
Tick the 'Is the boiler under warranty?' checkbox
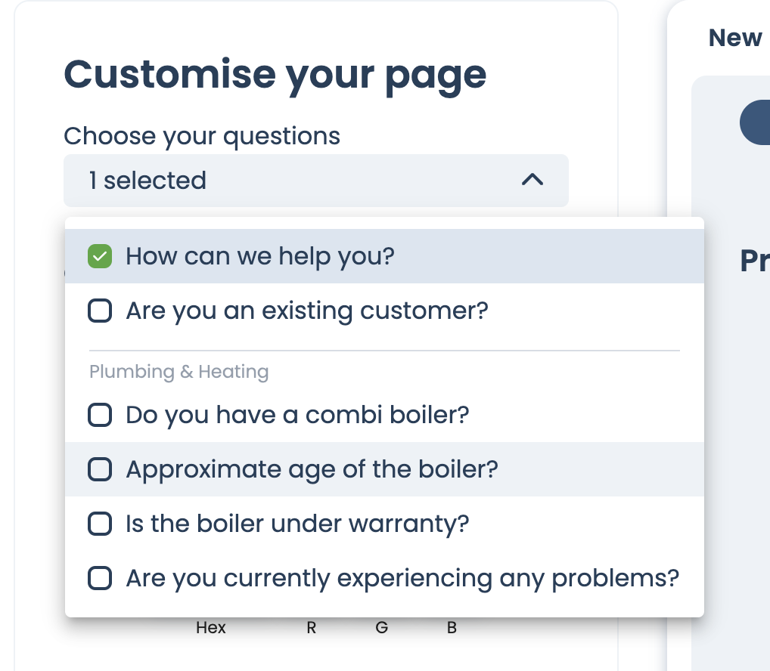tap(100, 524)
